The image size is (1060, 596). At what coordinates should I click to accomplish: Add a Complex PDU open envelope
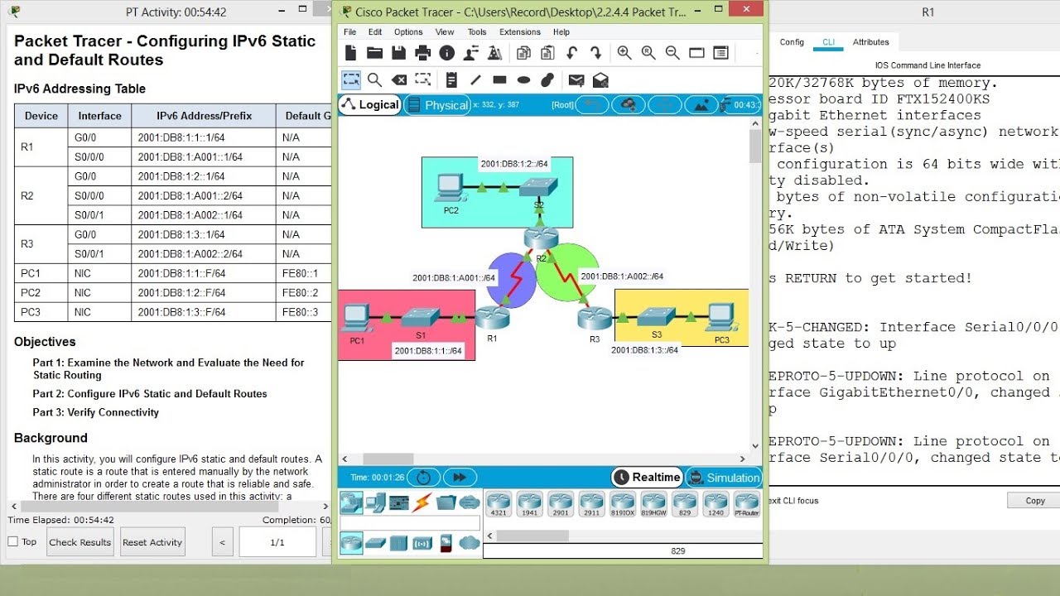pyautogui.click(x=600, y=79)
